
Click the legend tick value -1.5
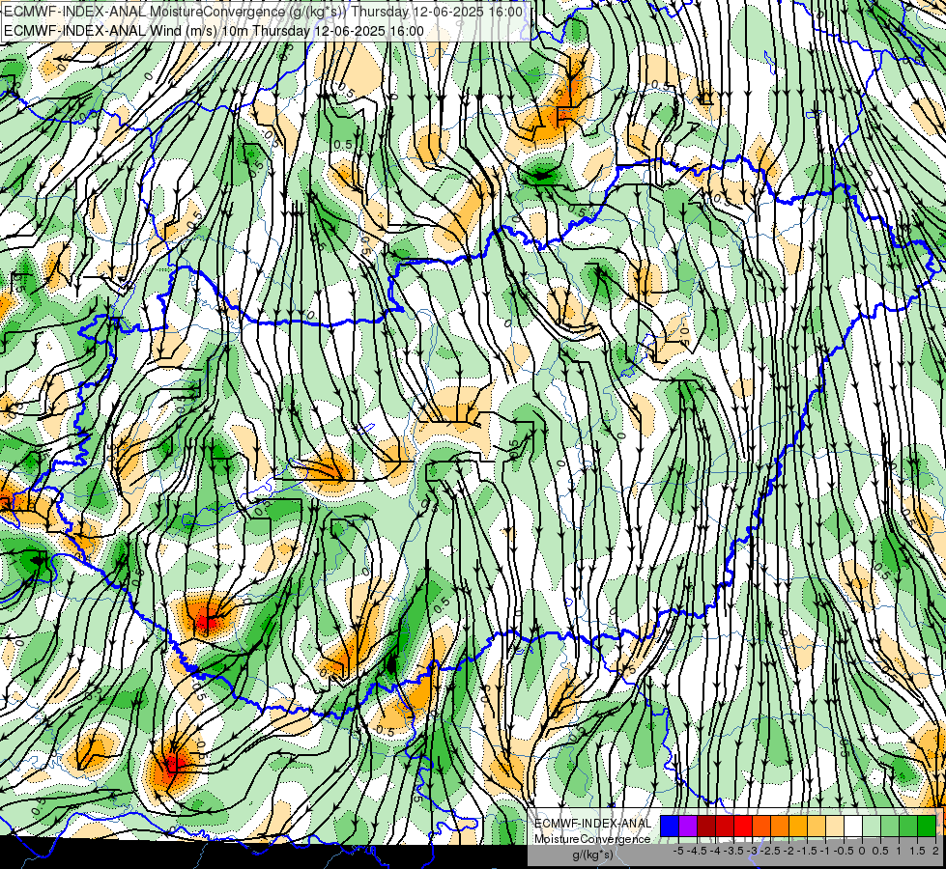point(807,851)
